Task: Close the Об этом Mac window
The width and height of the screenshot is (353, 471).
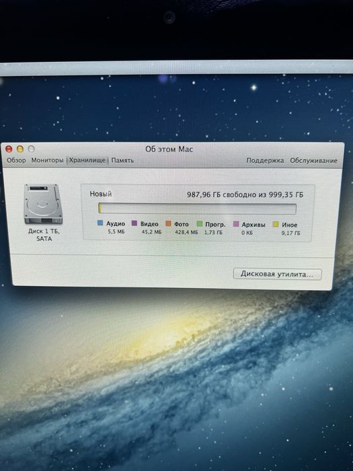Action: point(9,149)
